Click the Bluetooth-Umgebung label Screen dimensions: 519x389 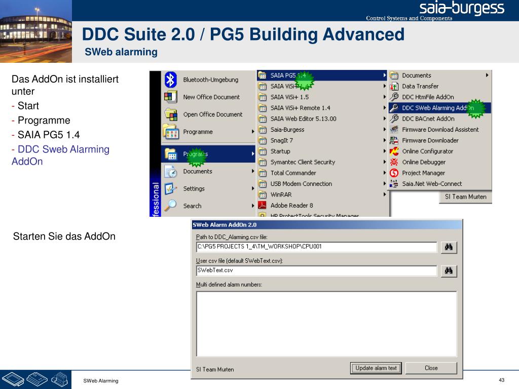pos(210,80)
